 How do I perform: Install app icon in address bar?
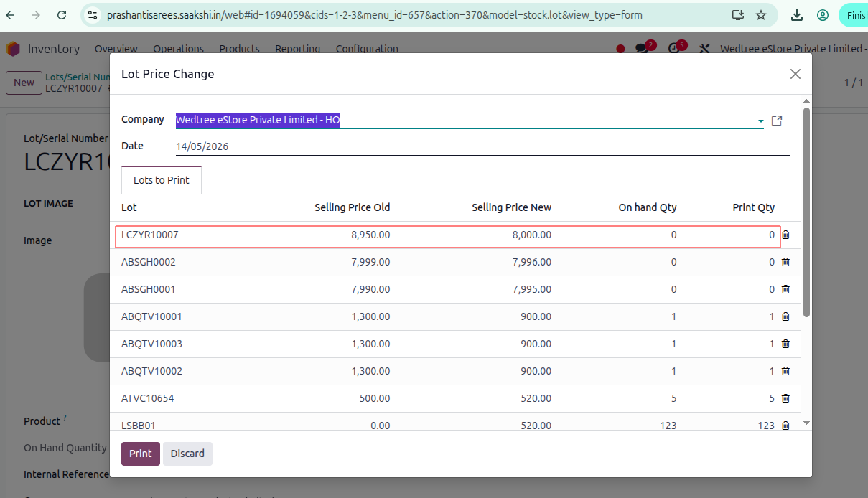click(x=737, y=15)
